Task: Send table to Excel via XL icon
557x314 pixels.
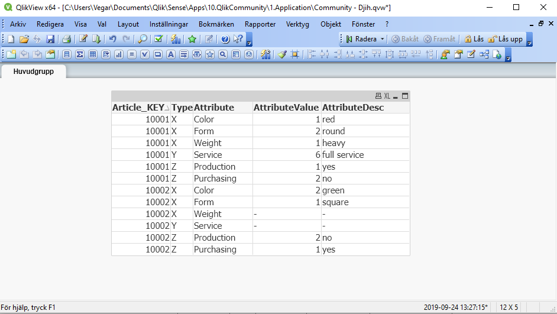Action: (387, 96)
